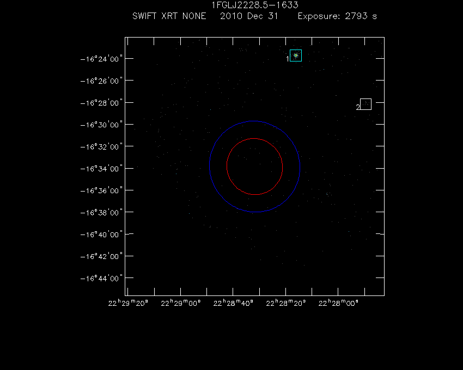Click declination label -16°24'00"
The height and width of the screenshot is (370, 463).
(x=101, y=59)
